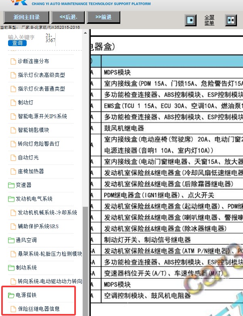
Task: Click the folder icon beside 通风空调
Action: pyautogui.click(x=11, y=240)
